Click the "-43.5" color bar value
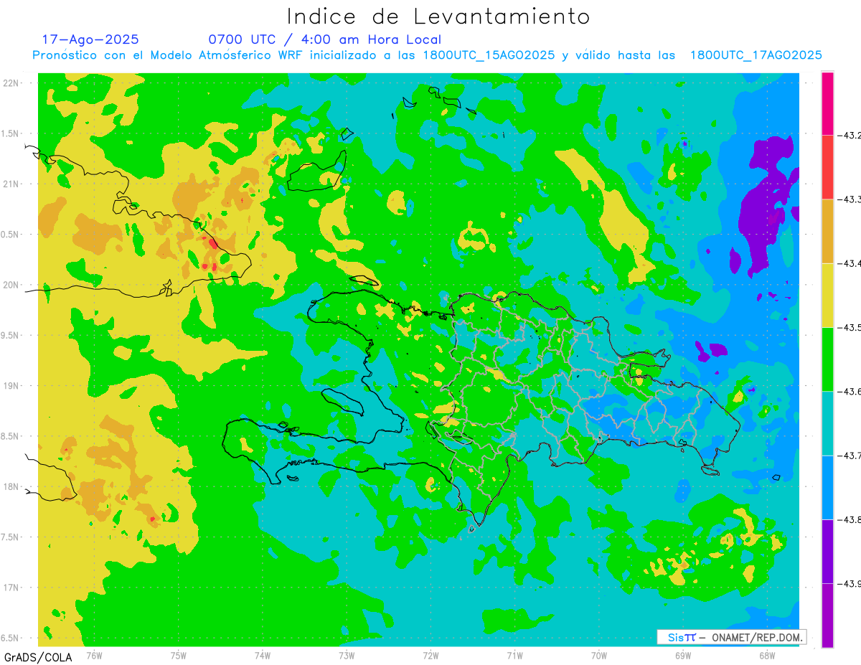This screenshot has width=861, height=665. (850, 328)
